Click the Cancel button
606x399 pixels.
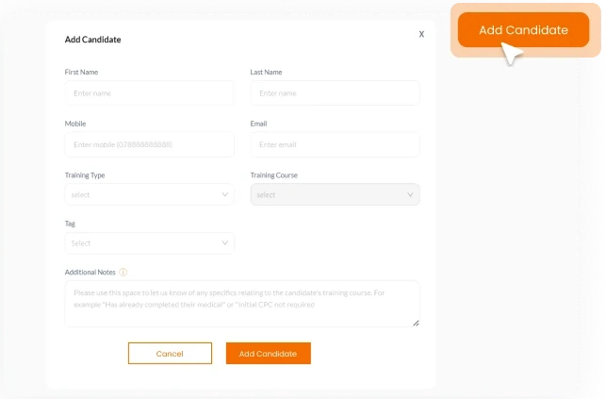coord(170,354)
